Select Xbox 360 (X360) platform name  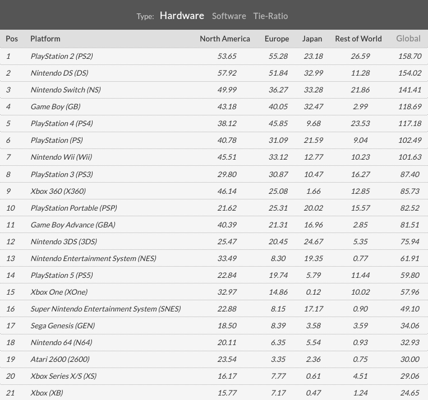pos(58,191)
